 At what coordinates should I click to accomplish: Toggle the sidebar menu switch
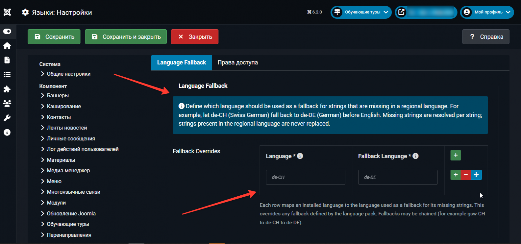coord(7,31)
